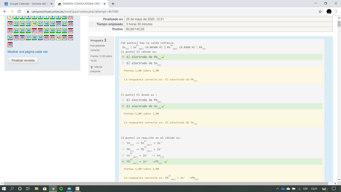The height and width of the screenshot is (192, 341).
Task: Reload the page with the refresh icon
Action: coord(19,12)
